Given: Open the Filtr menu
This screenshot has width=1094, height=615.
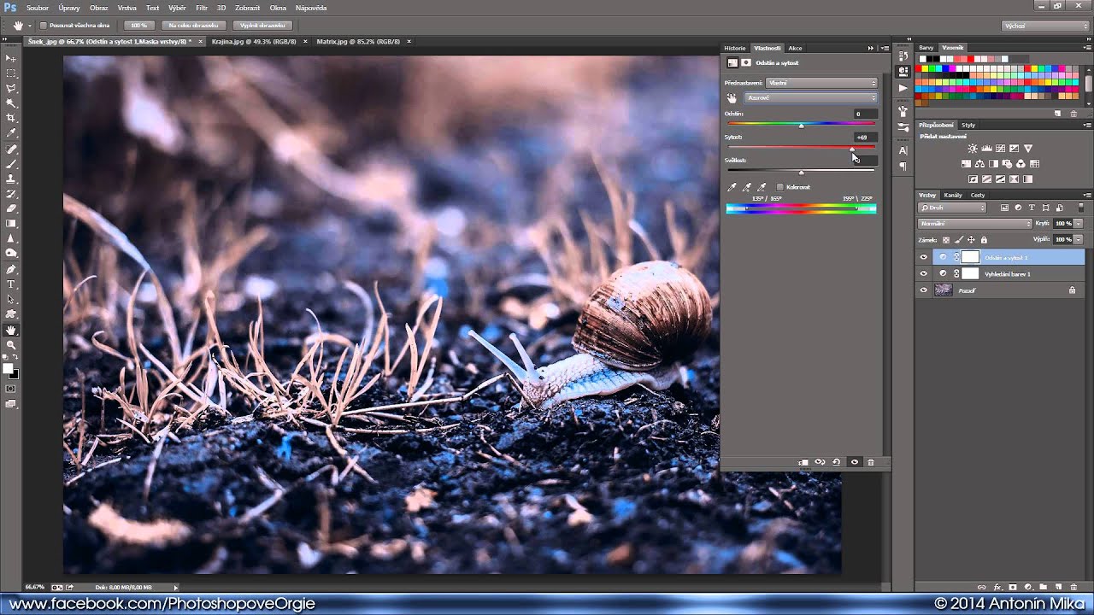Looking at the screenshot, I should pyautogui.click(x=202, y=8).
